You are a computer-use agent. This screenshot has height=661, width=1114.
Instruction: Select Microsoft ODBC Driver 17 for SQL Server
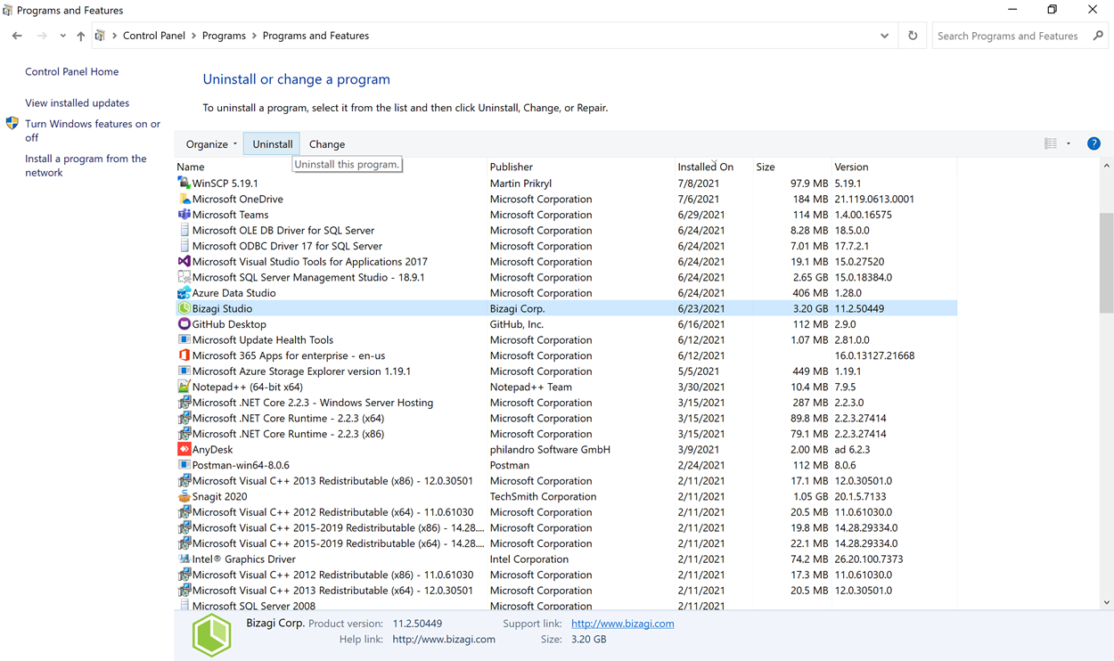566,246
